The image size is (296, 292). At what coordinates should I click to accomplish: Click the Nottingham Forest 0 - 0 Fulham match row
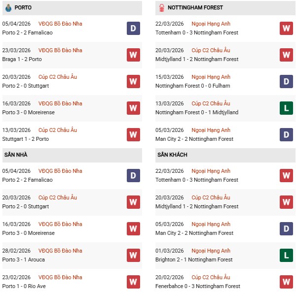tap(192, 86)
